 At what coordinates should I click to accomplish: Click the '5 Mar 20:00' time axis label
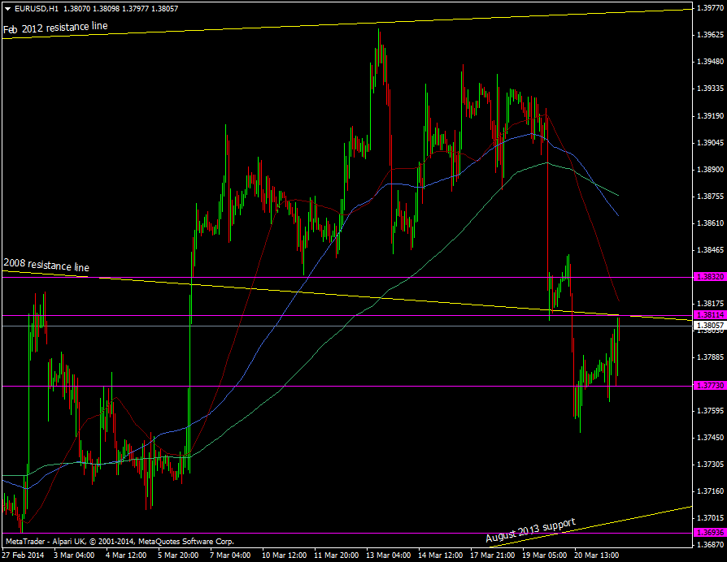coord(179,555)
